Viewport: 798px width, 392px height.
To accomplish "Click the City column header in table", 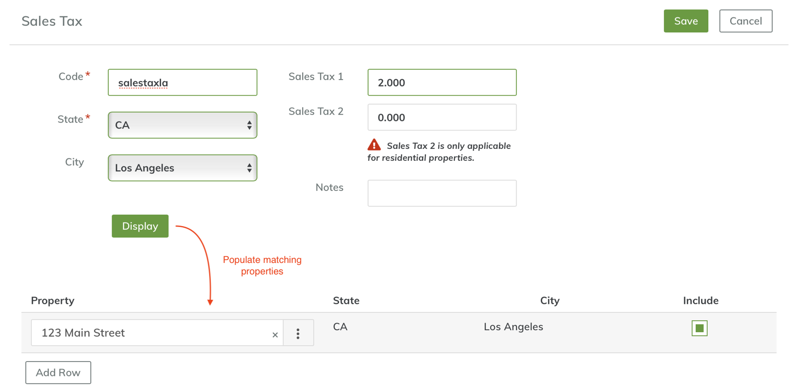I will click(x=550, y=301).
